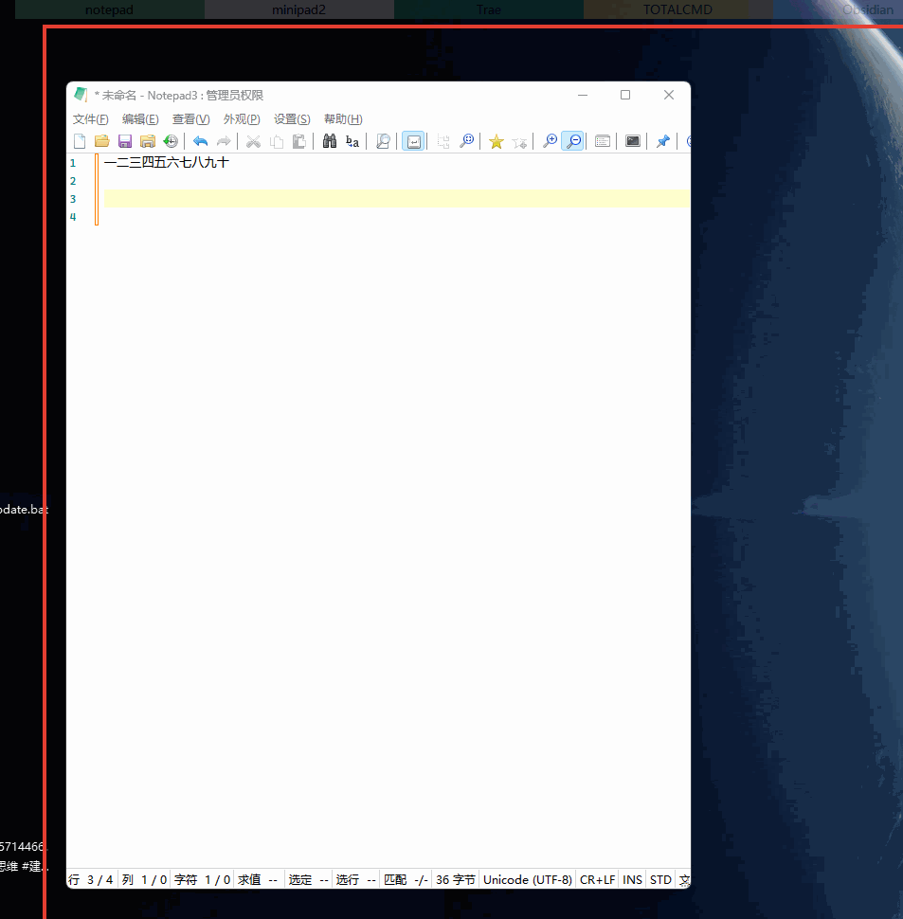Open Find with the binoculars icon
903x919 pixels.
(330, 141)
